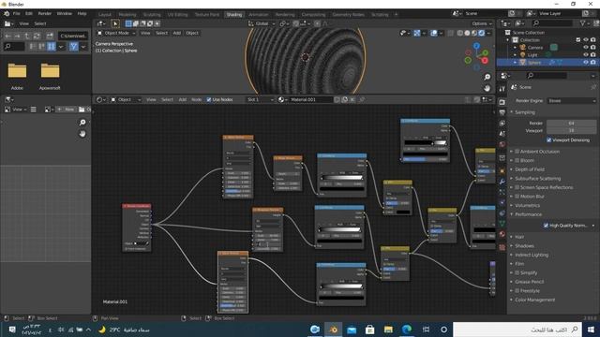Switch to Layout workspace tab
Image resolution: width=600 pixels, height=337 pixels.
[x=104, y=15]
